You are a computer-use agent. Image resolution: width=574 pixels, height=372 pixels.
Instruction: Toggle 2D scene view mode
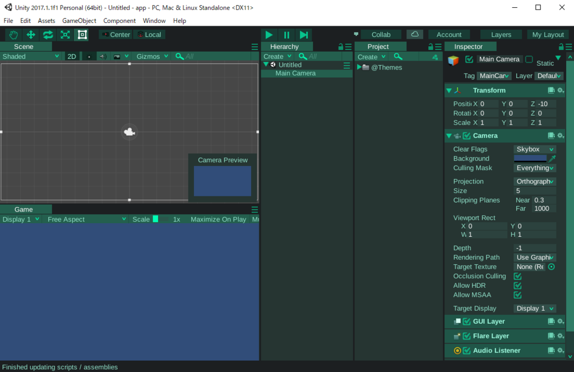pyautogui.click(x=72, y=57)
